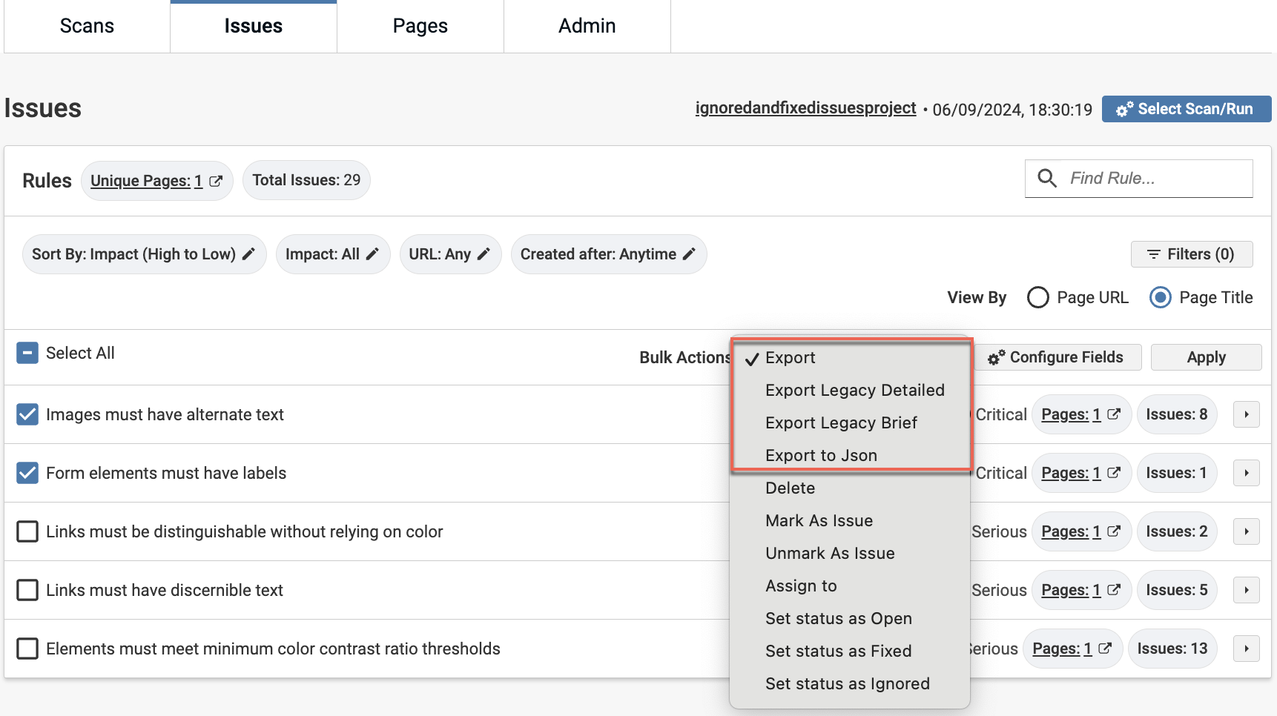
Task: Click pencil icon on Sort By chip
Action: (x=249, y=254)
